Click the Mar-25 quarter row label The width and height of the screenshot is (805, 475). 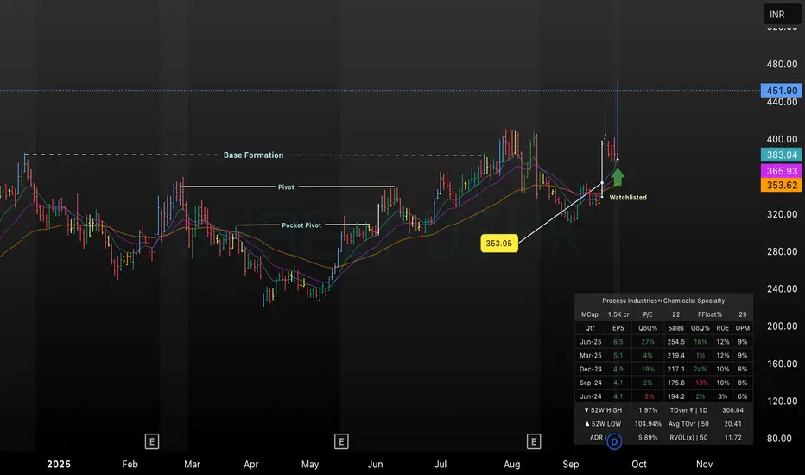[591, 355]
